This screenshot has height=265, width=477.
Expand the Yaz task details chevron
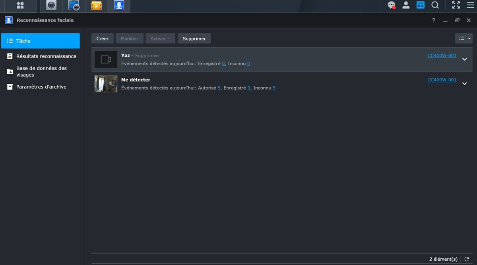pyautogui.click(x=464, y=60)
